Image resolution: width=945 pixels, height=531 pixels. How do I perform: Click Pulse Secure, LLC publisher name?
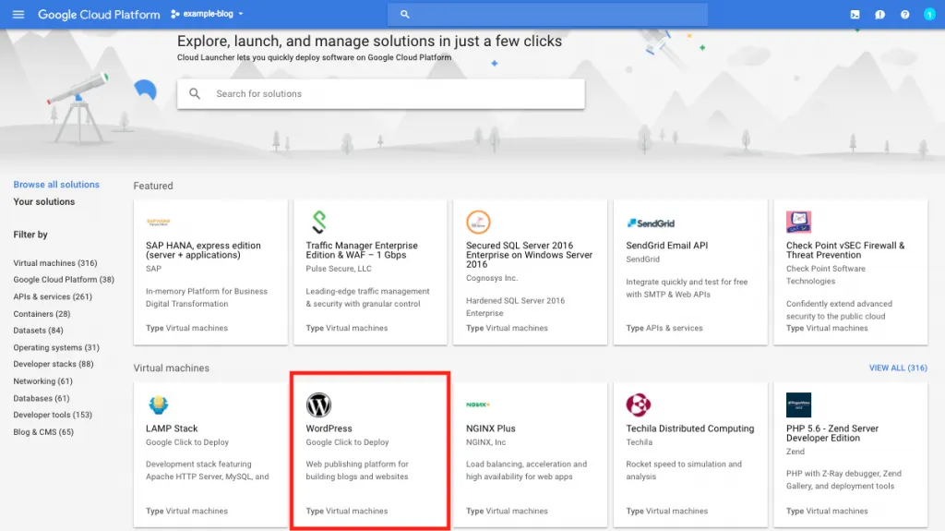coord(339,269)
